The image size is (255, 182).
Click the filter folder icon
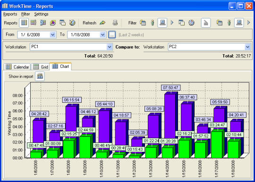coord(143,23)
